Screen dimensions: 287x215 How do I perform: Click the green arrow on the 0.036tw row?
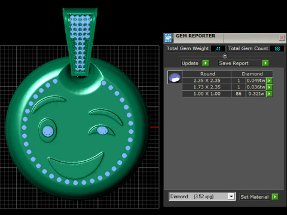pos(270,87)
